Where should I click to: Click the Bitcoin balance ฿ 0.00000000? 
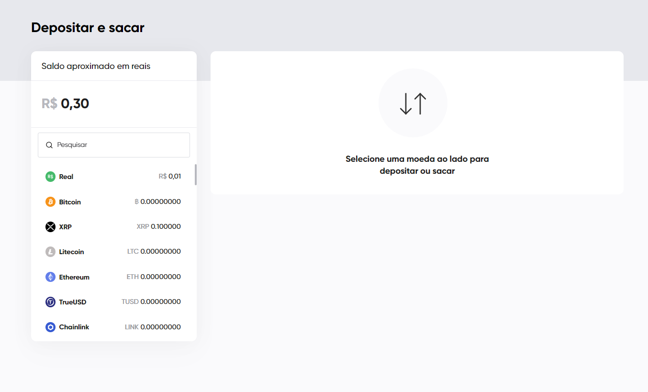tap(158, 202)
